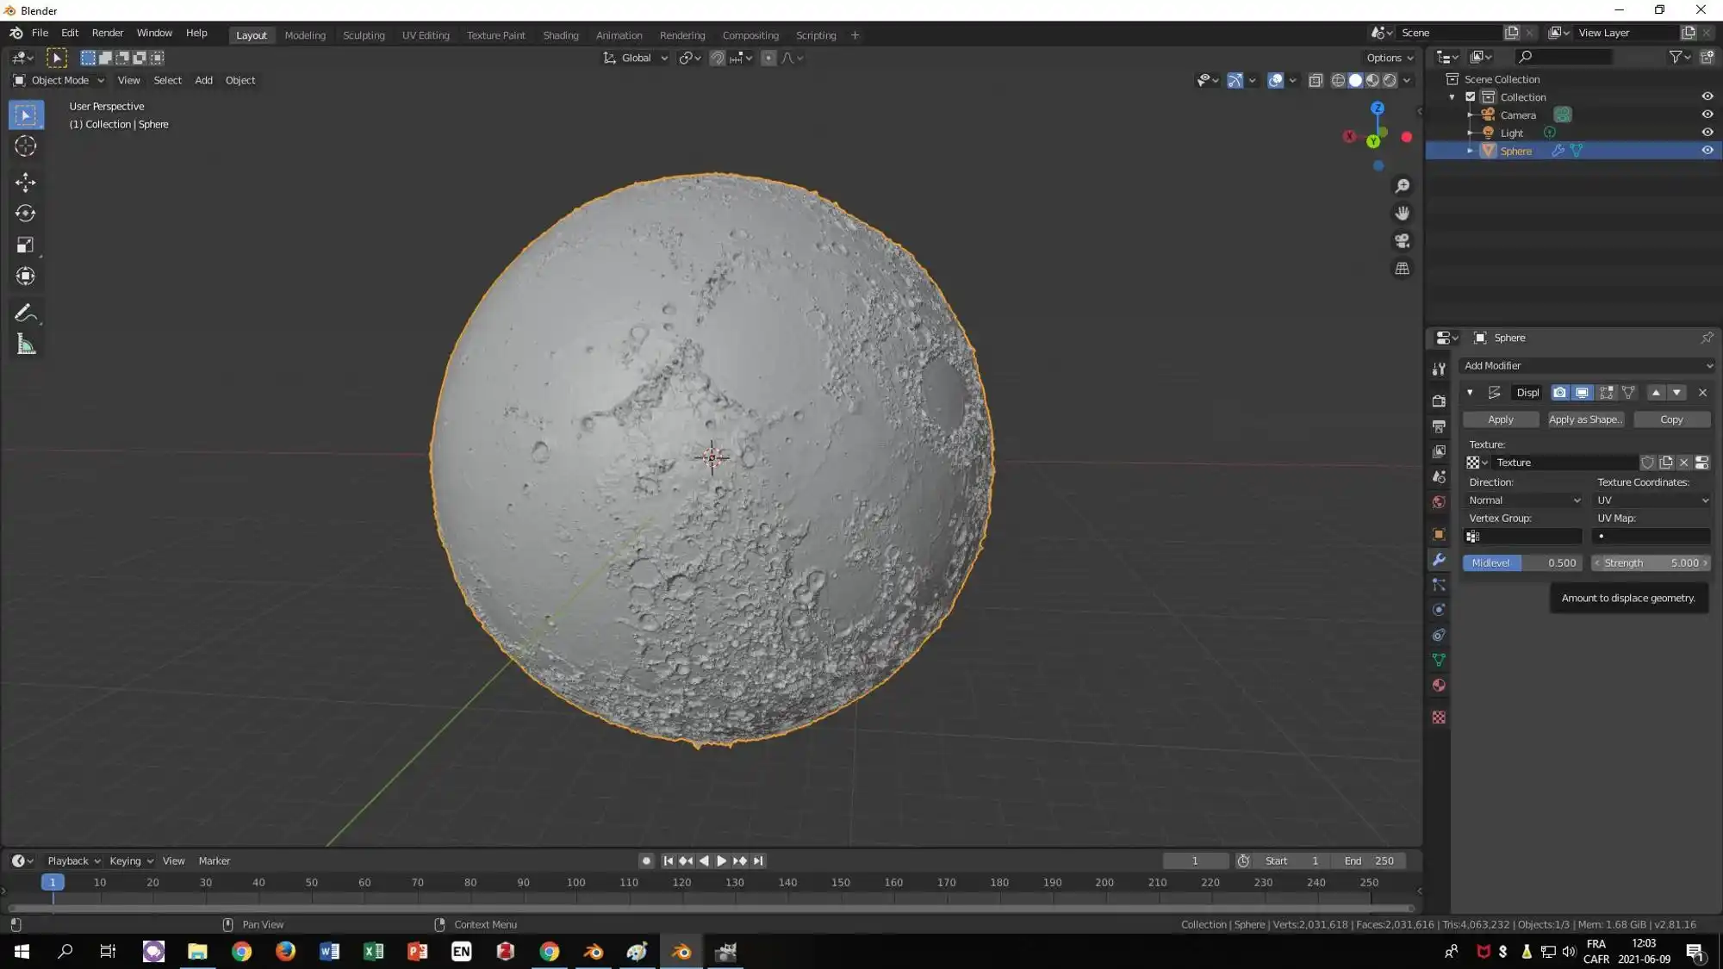
Task: Toggle viewport gizmos display
Action: click(x=1235, y=80)
